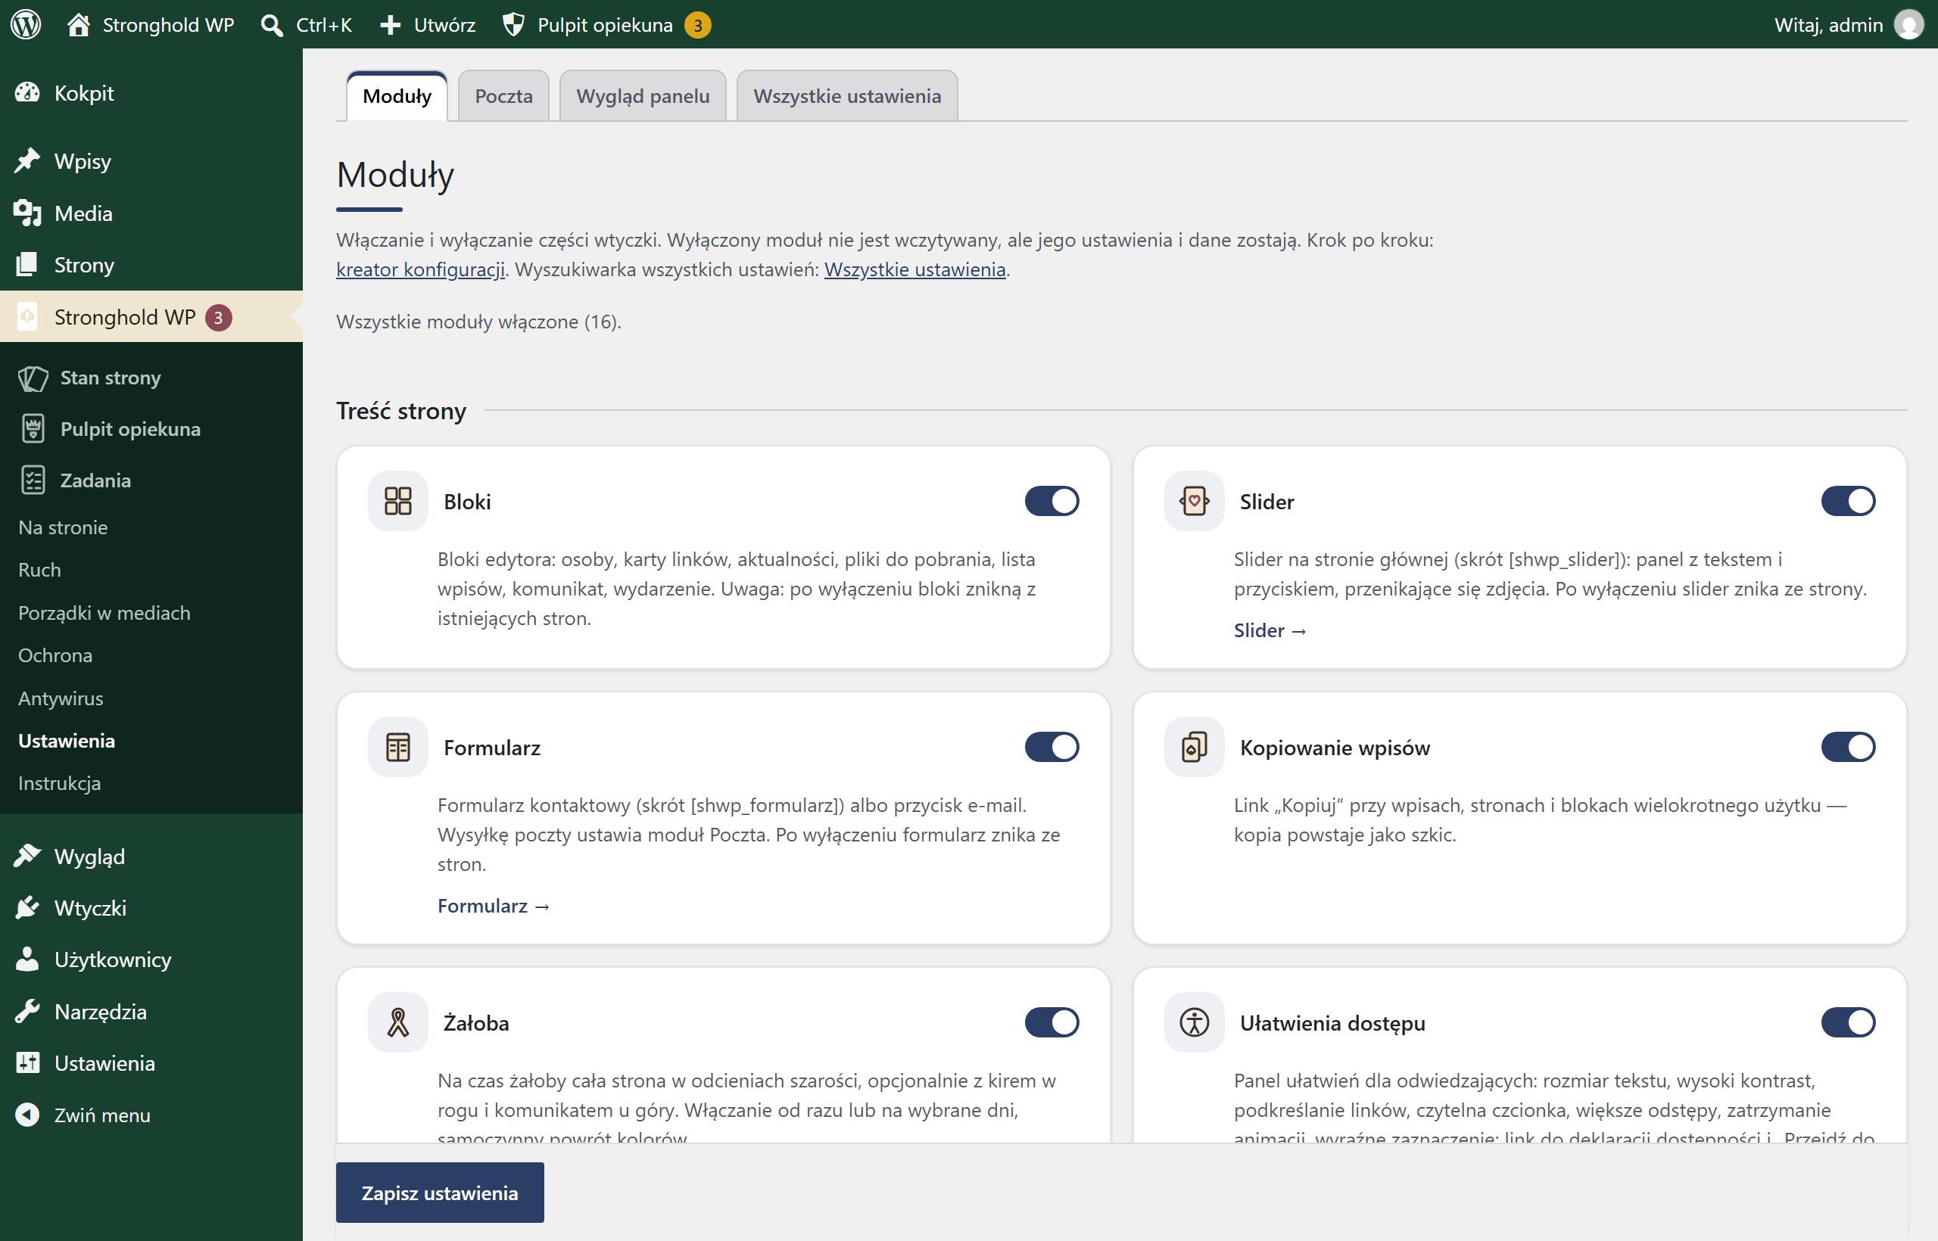Click the Kopiowanie wpisów copy icon
This screenshot has width=1938, height=1241.
(x=1194, y=747)
